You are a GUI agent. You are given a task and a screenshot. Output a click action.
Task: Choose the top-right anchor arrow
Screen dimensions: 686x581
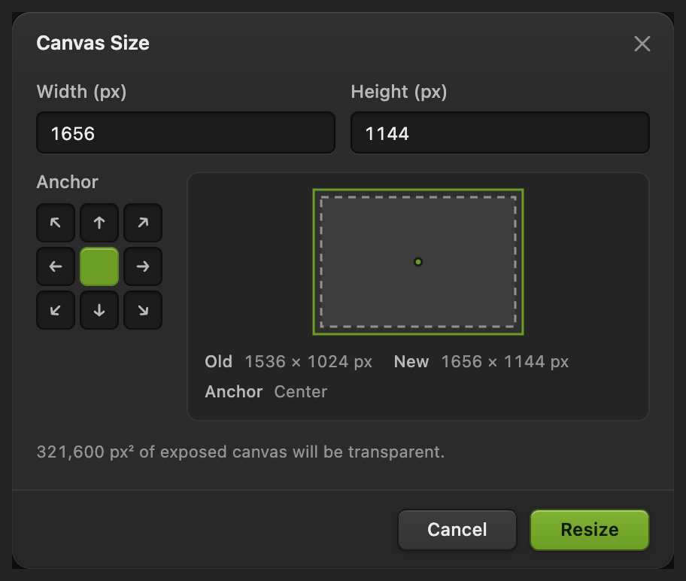click(x=143, y=223)
